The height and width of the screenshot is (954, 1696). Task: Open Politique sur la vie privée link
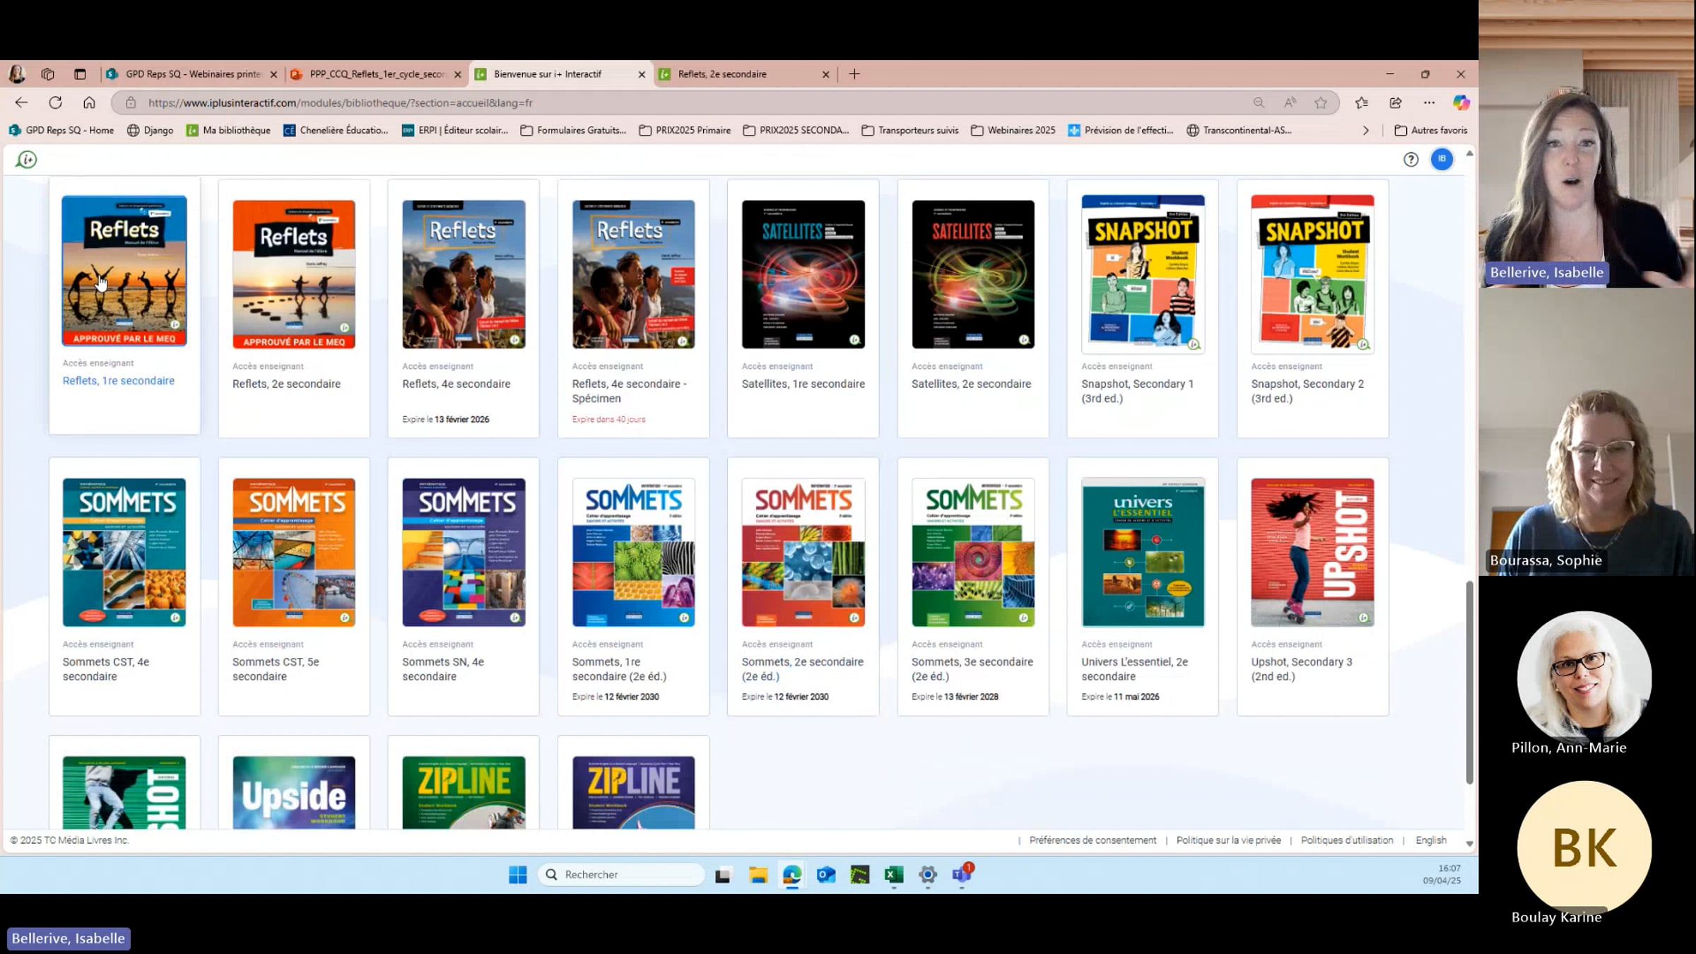[1228, 840]
